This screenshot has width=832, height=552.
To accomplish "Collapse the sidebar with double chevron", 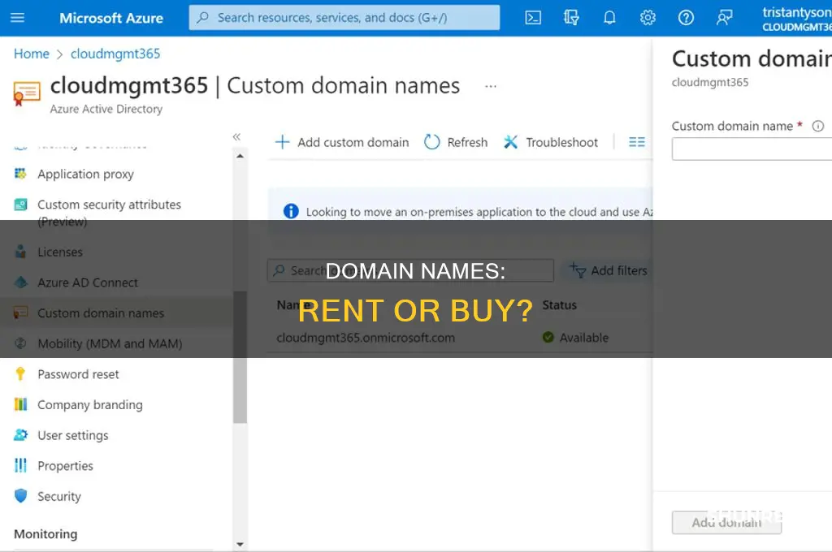I will [x=236, y=137].
